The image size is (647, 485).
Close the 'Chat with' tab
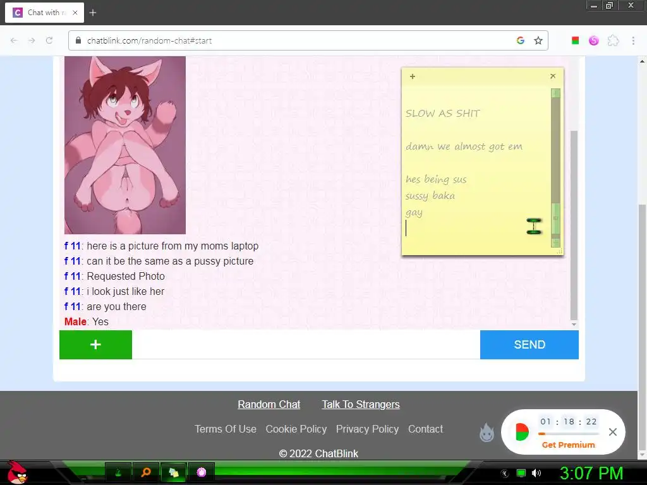(x=75, y=13)
